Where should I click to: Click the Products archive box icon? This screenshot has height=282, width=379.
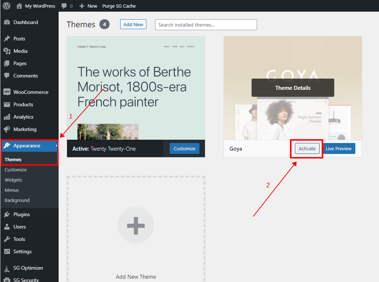7,104
